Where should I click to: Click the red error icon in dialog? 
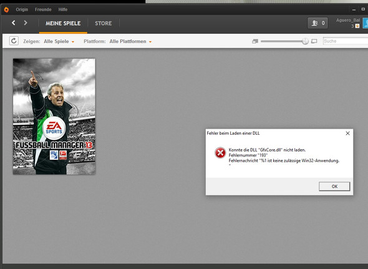[x=220, y=153]
